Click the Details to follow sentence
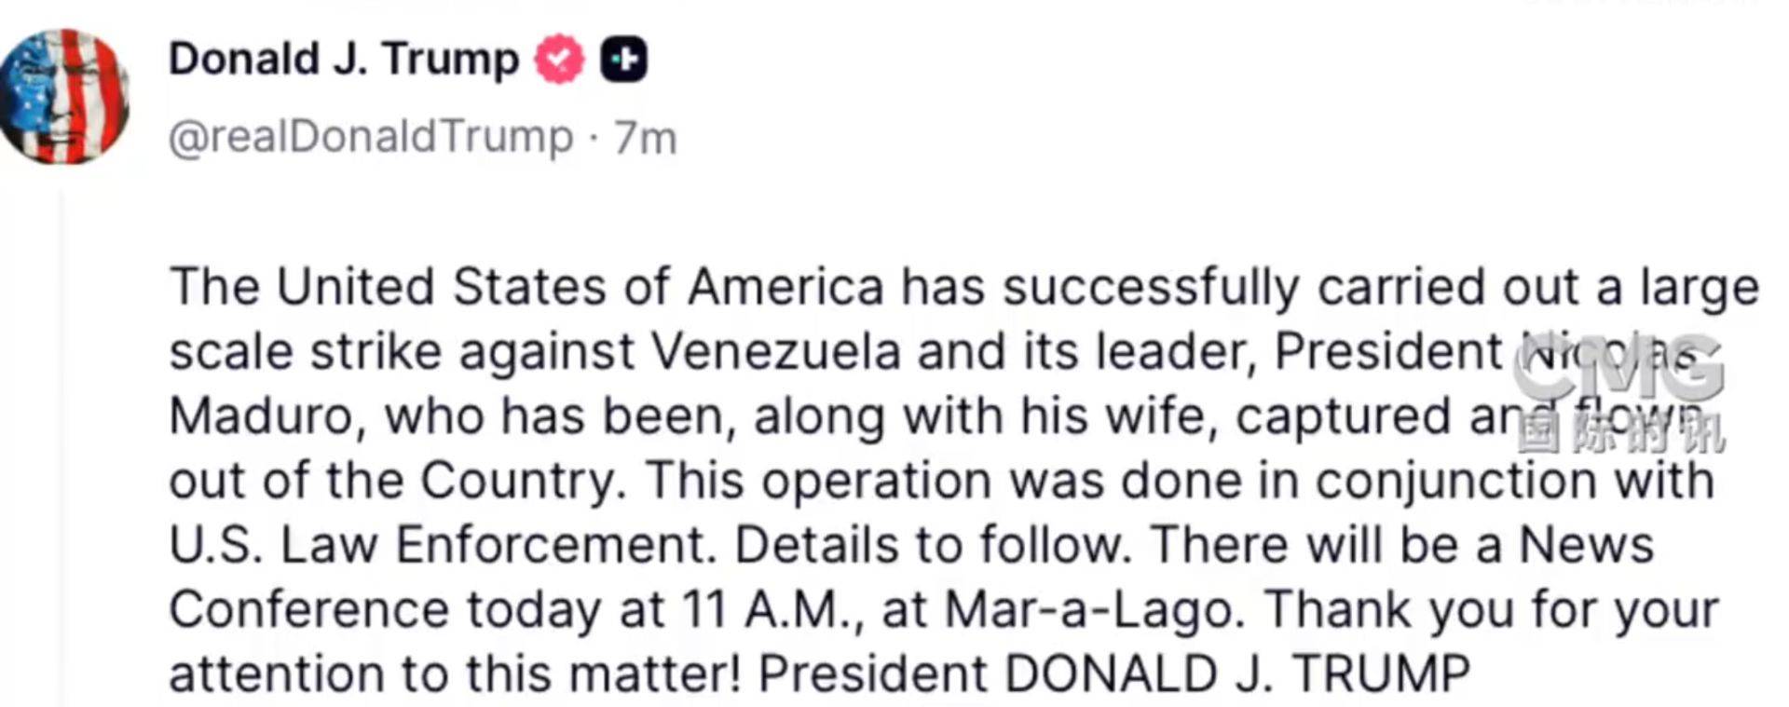This screenshot has width=1789, height=707. tap(932, 546)
